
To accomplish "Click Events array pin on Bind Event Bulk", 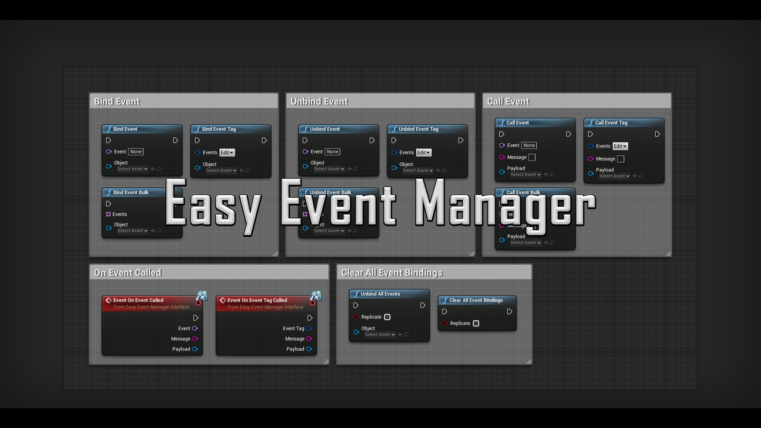I will point(109,214).
